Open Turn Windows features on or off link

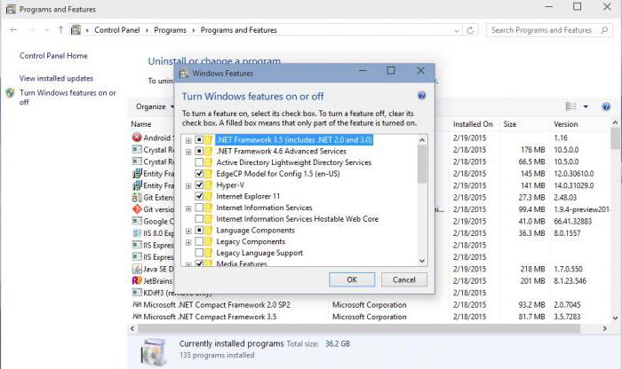[x=68, y=98]
